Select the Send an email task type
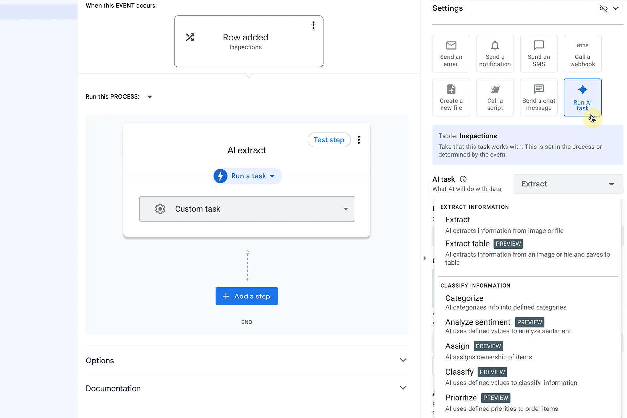This screenshot has height=418, width=627. coord(451,54)
